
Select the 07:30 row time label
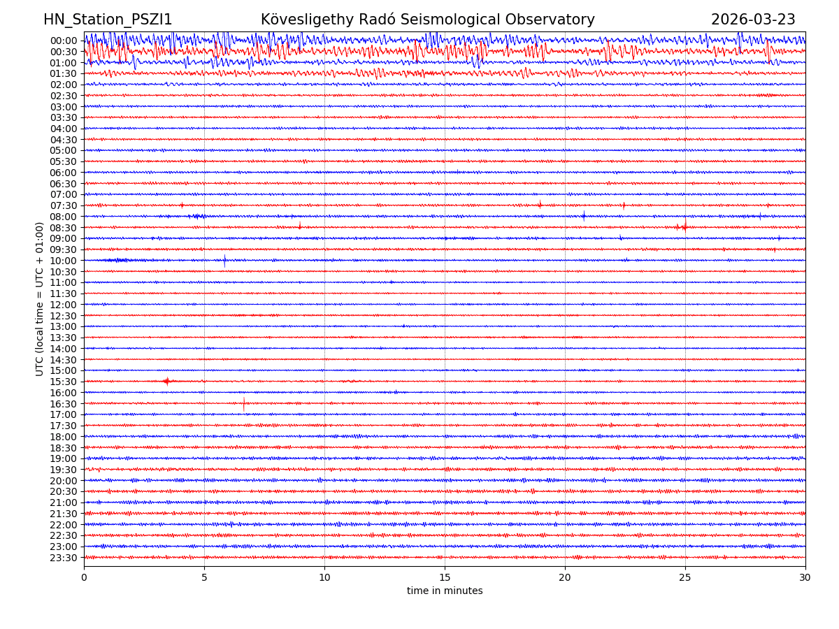pyautogui.click(x=64, y=205)
